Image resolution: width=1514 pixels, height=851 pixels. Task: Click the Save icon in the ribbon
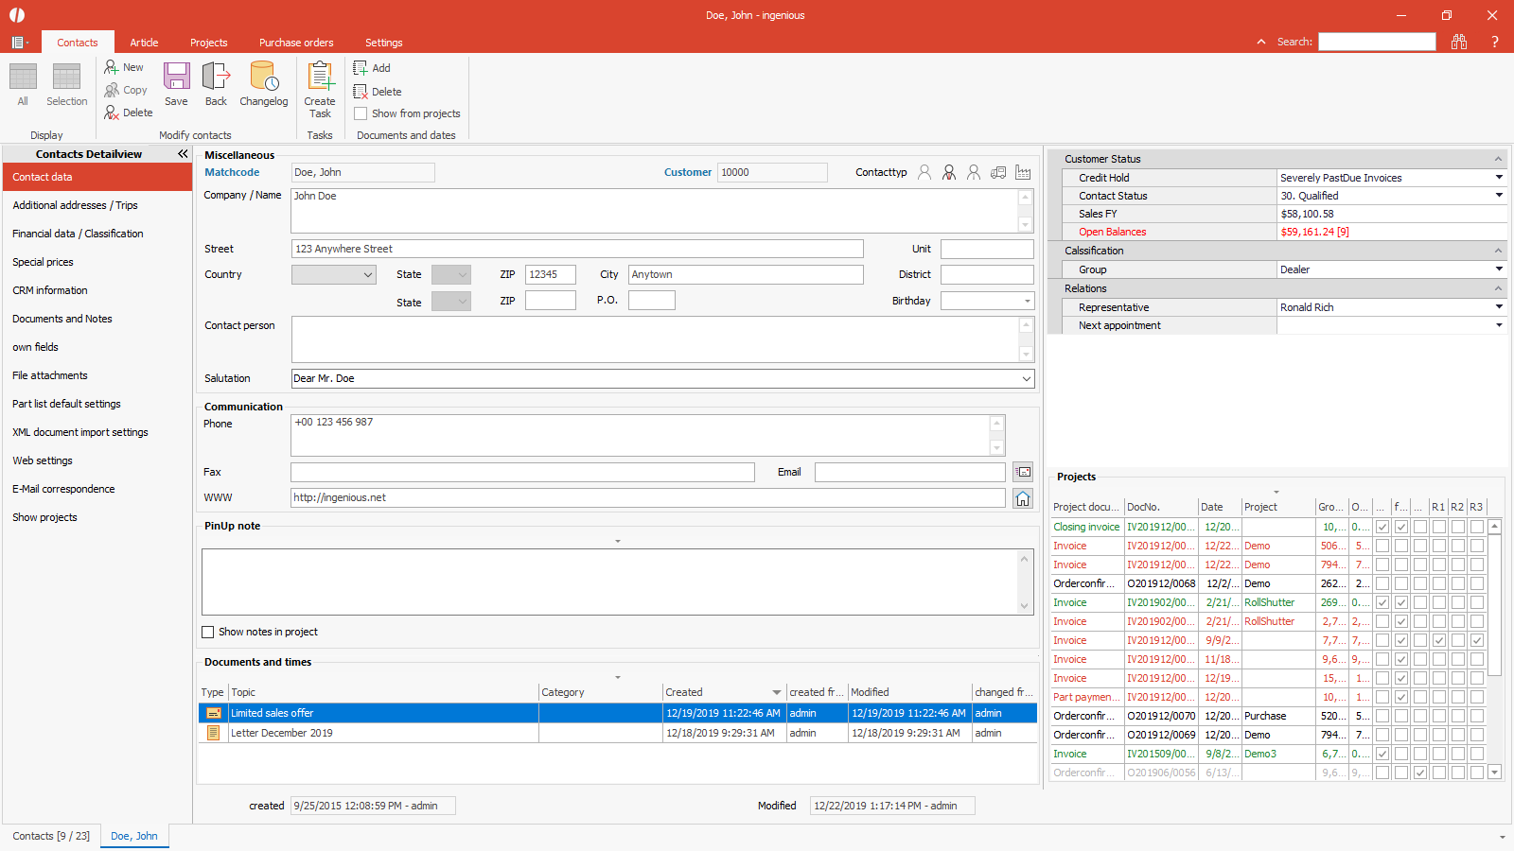[176, 83]
